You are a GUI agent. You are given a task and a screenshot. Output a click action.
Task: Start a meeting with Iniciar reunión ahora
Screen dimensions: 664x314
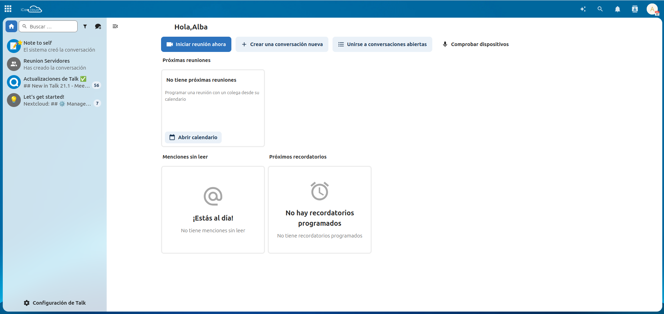click(x=196, y=44)
